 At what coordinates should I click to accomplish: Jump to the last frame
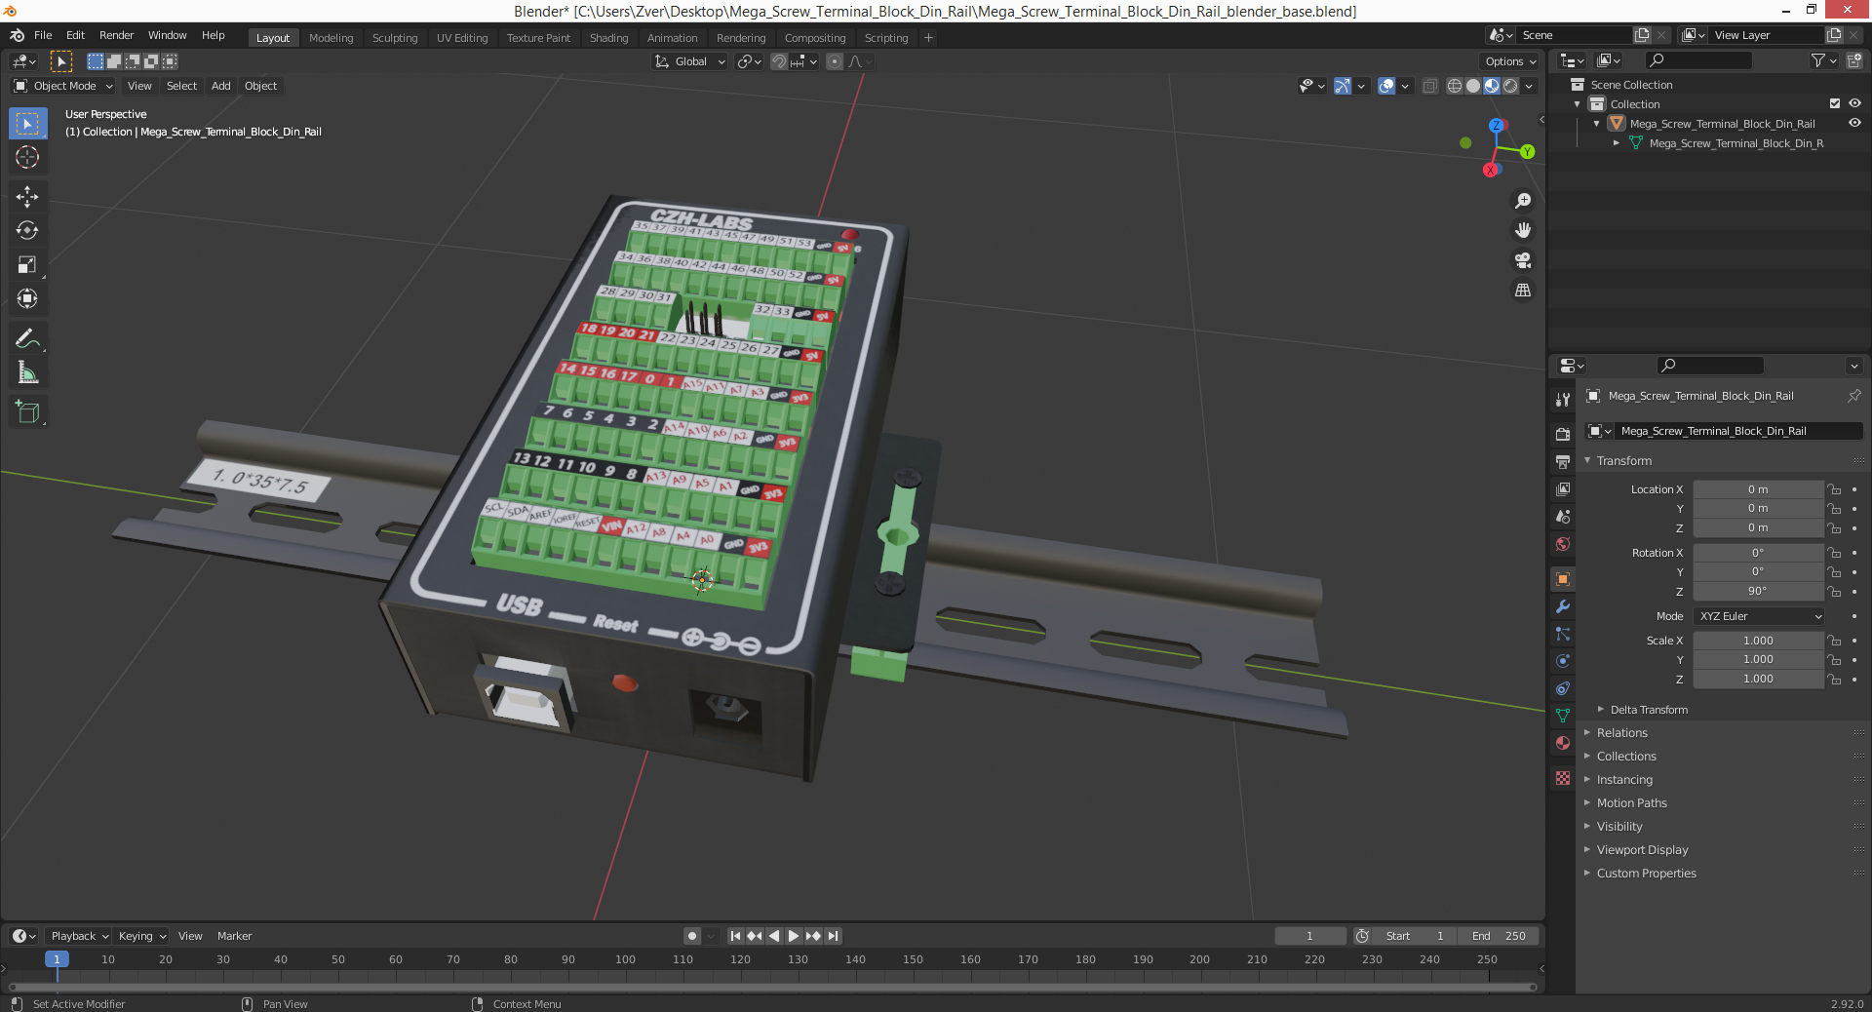pyautogui.click(x=833, y=936)
